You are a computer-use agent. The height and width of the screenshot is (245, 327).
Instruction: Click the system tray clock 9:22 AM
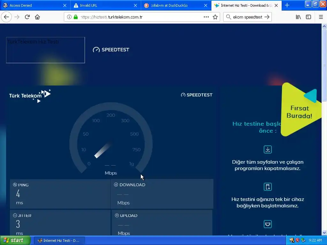315,240
